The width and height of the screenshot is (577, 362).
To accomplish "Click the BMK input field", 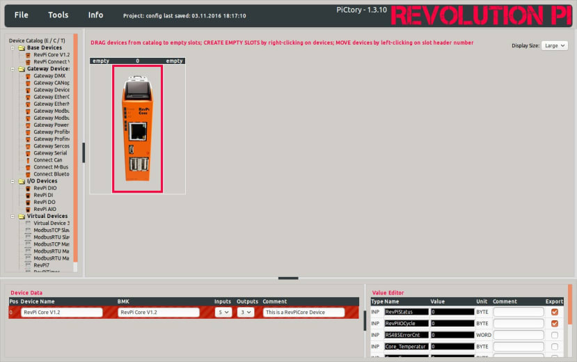I will tap(159, 313).
